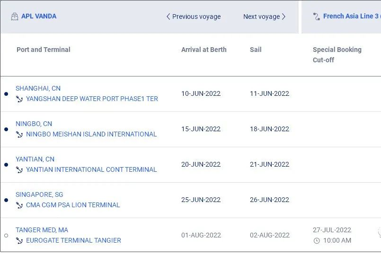Open the TANGER MED, MA port link
The image size is (381, 253).
tap(42, 230)
